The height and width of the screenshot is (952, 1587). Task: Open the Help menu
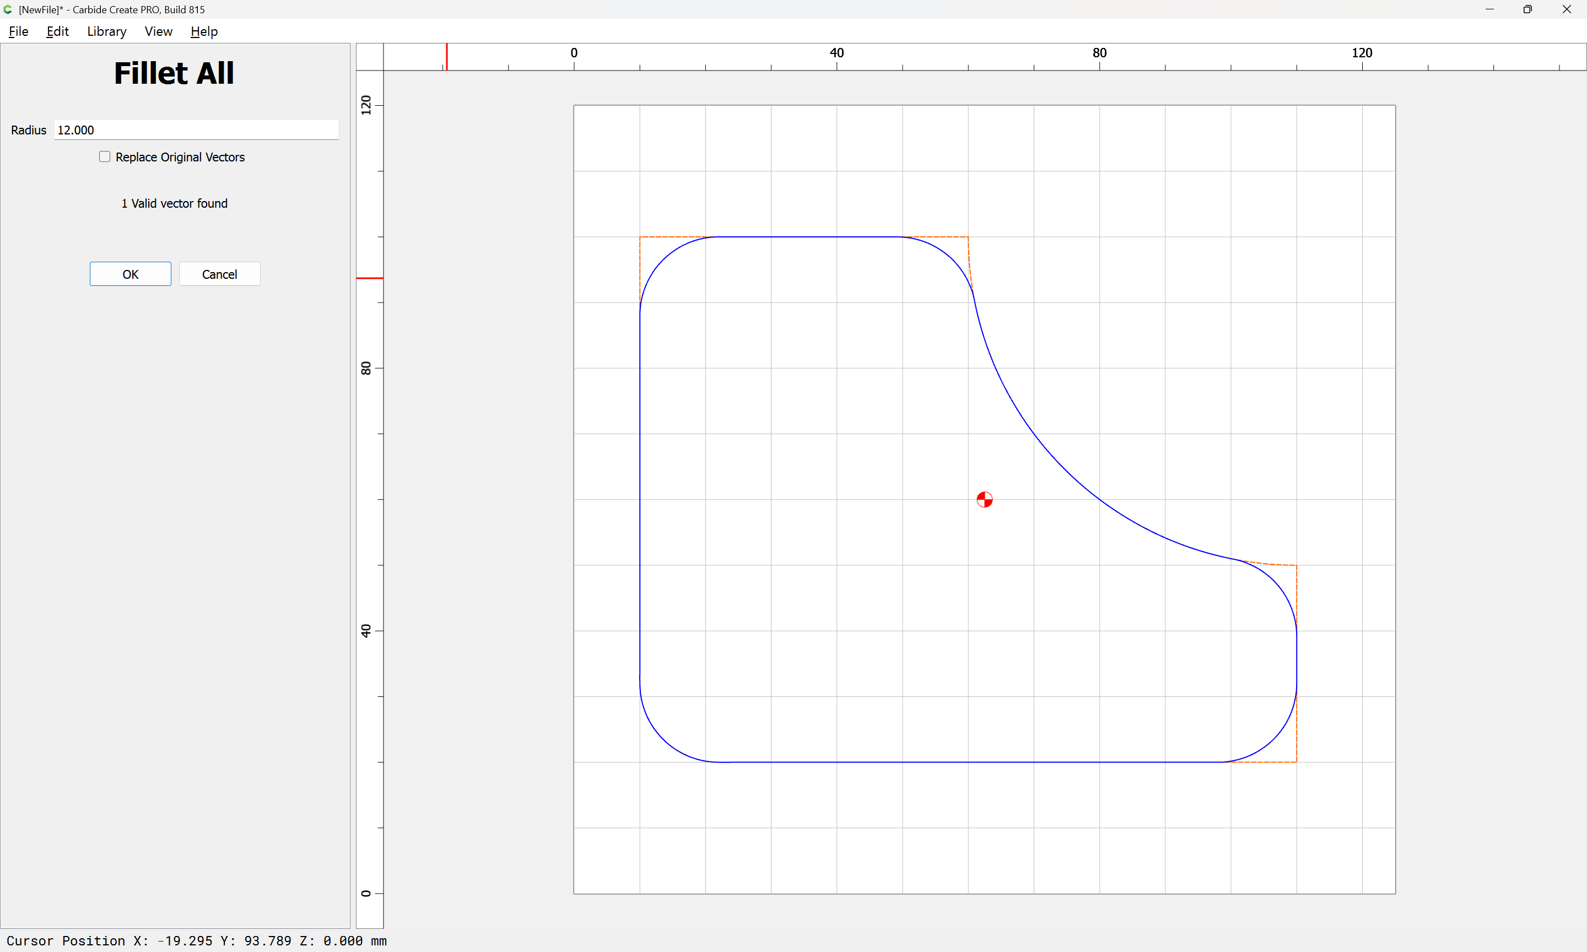point(204,31)
